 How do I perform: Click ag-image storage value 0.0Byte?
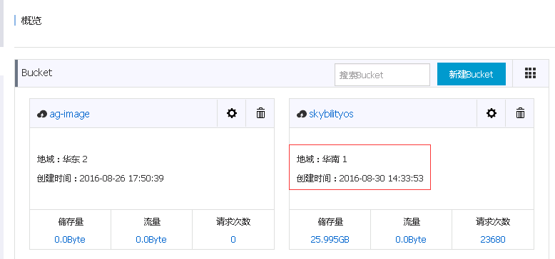coord(70,240)
